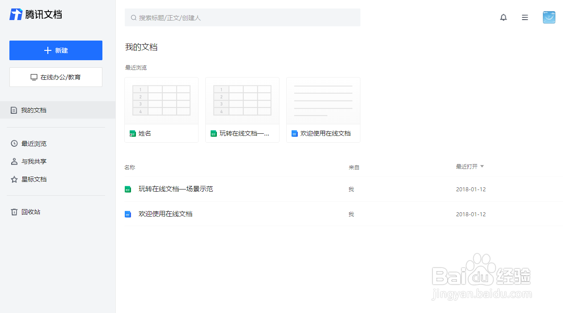Click the Tencent Docs logo icon
The height and width of the screenshot is (313, 563).
[16, 14]
